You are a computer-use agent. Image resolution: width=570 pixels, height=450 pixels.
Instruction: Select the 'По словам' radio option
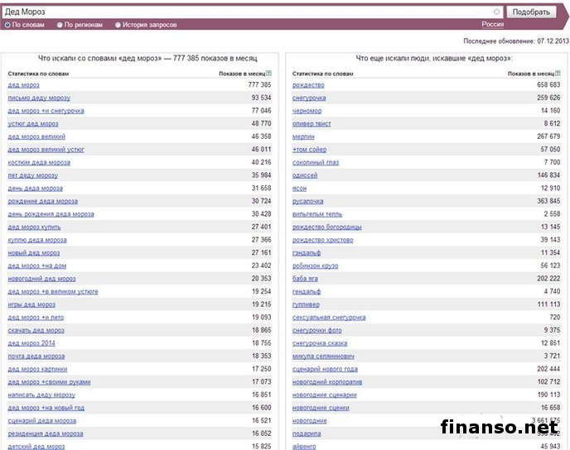[x=8, y=25]
